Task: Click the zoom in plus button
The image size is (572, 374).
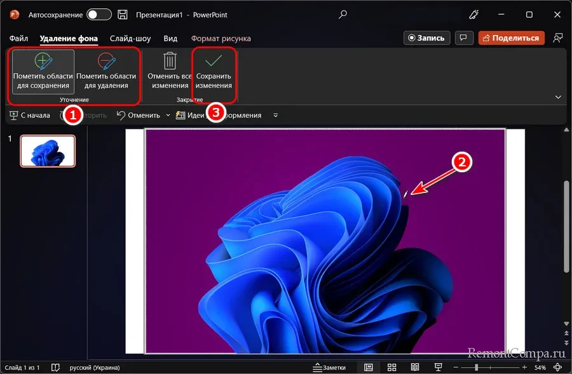Action: tap(524, 368)
